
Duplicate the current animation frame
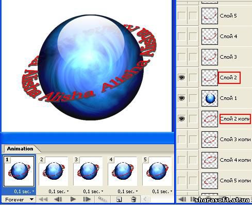coord(119,199)
